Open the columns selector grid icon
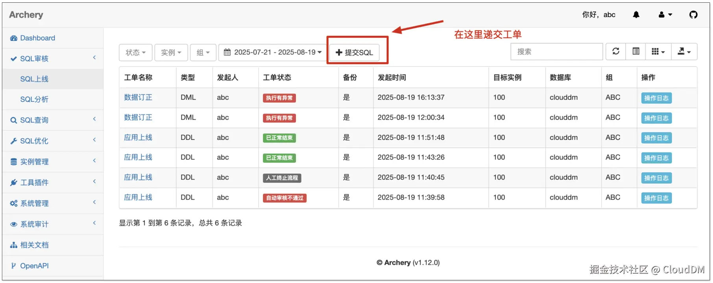 click(658, 51)
